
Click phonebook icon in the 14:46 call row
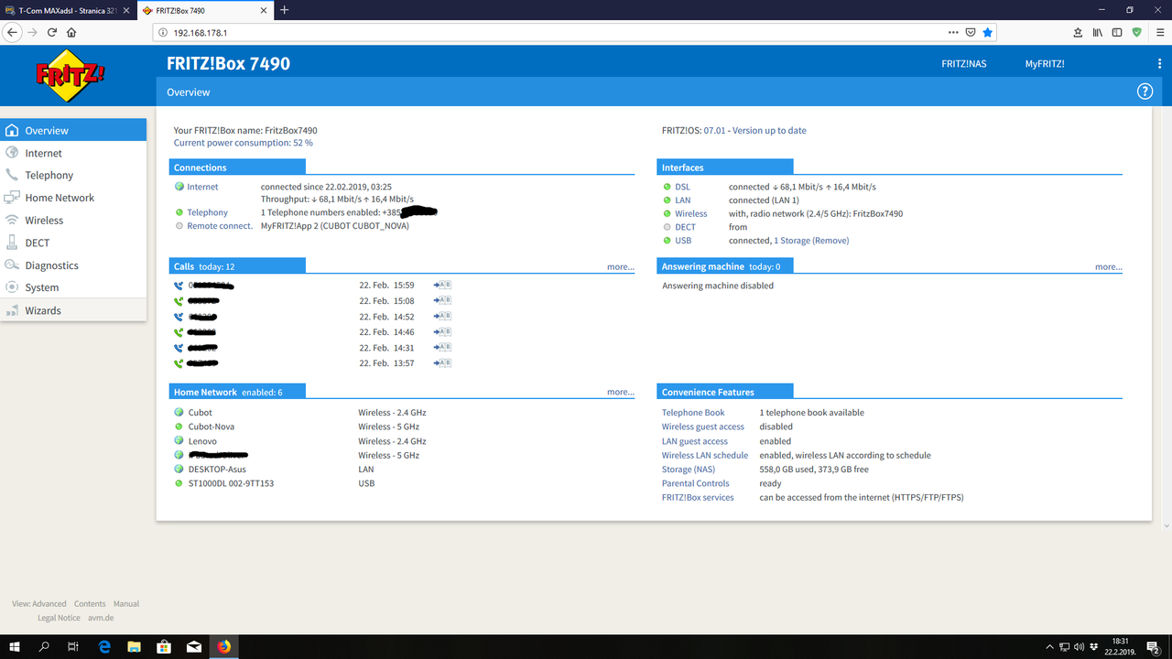[x=442, y=331]
